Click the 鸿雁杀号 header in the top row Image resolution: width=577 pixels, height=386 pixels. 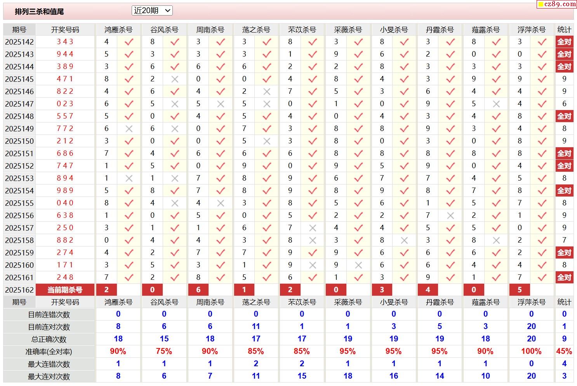click(118, 30)
